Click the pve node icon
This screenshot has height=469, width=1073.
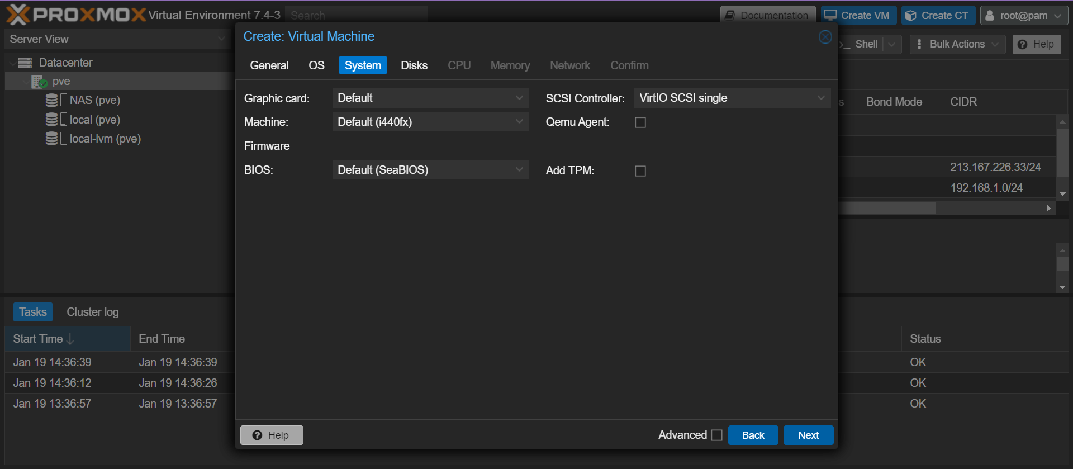coord(39,82)
